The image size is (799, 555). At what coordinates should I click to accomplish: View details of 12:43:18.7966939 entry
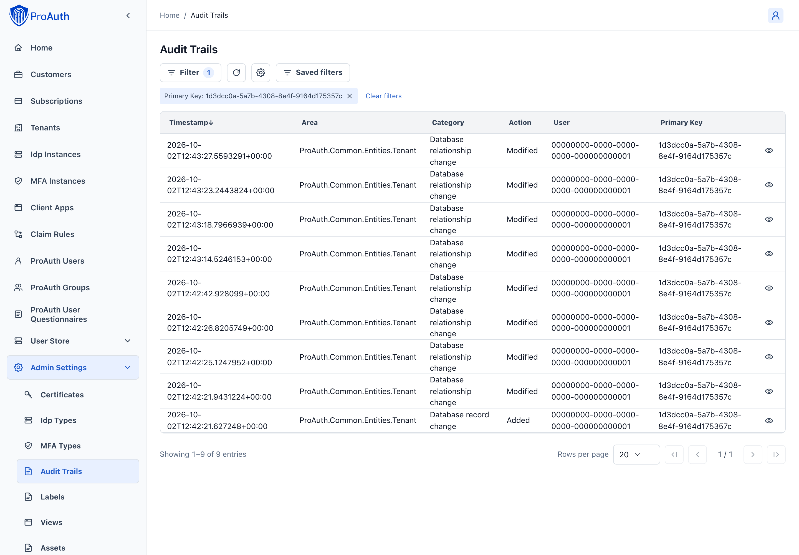click(769, 220)
